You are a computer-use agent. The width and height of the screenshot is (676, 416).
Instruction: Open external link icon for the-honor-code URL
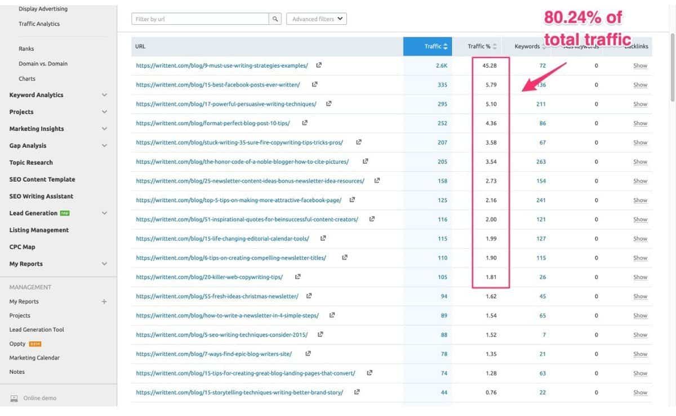[x=365, y=162]
